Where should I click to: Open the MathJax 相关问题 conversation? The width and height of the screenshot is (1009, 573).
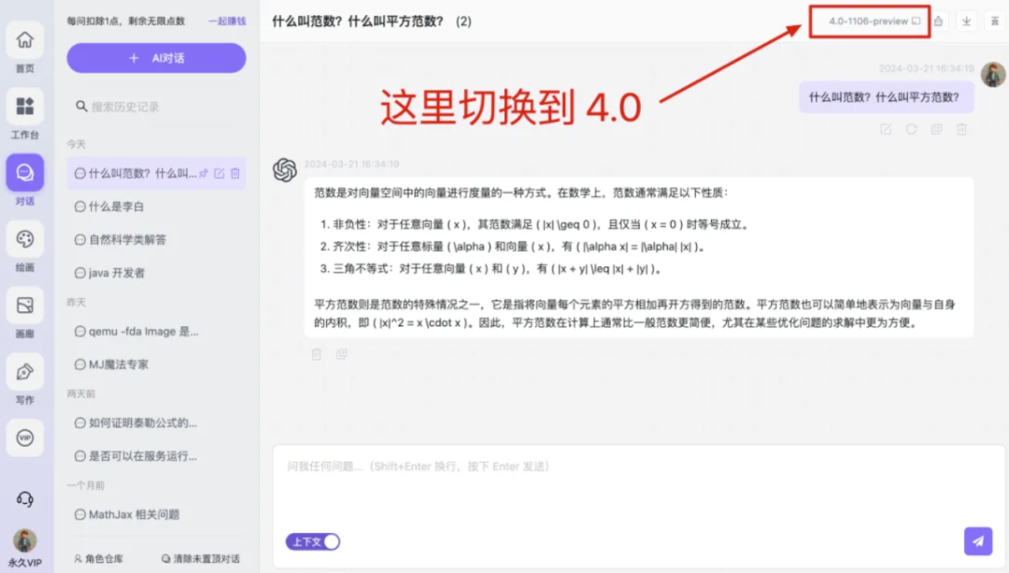pyautogui.click(x=156, y=514)
